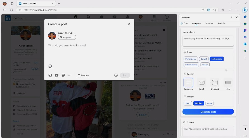Select Informational tone
Viewport: 249px width, 138px height.
[x=191, y=65]
